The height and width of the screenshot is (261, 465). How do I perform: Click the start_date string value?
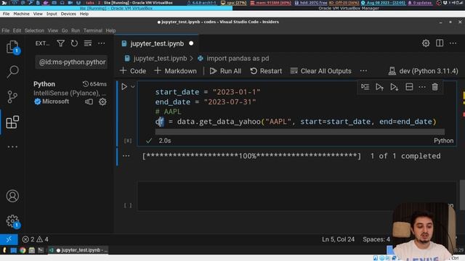[236, 92]
